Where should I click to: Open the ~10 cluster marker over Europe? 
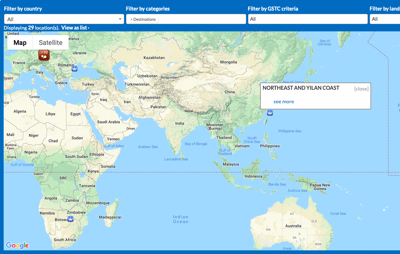coord(44,55)
